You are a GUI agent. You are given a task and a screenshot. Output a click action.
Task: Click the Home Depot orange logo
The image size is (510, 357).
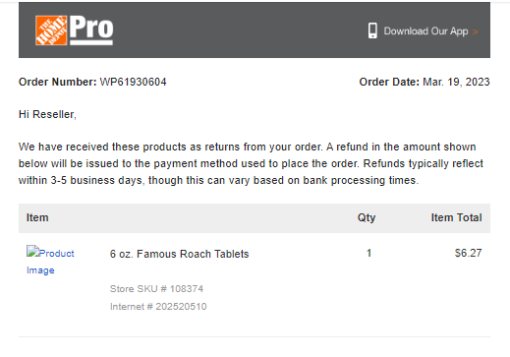(51, 30)
